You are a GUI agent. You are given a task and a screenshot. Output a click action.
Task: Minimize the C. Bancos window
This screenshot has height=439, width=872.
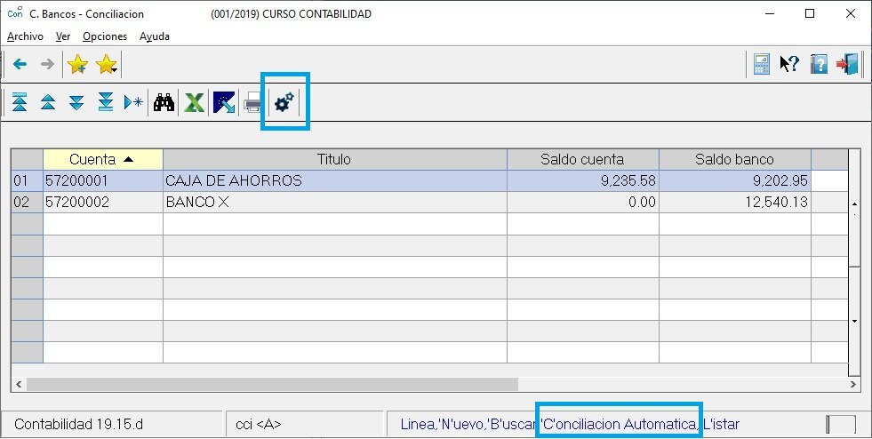[x=770, y=13]
